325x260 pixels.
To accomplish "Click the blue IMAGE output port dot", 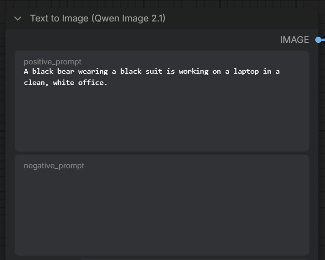I will point(318,40).
